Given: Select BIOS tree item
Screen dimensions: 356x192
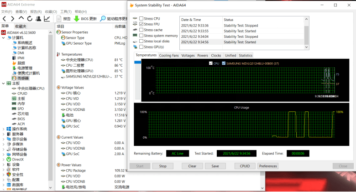Looking at the screenshot, I should coord(21,119).
